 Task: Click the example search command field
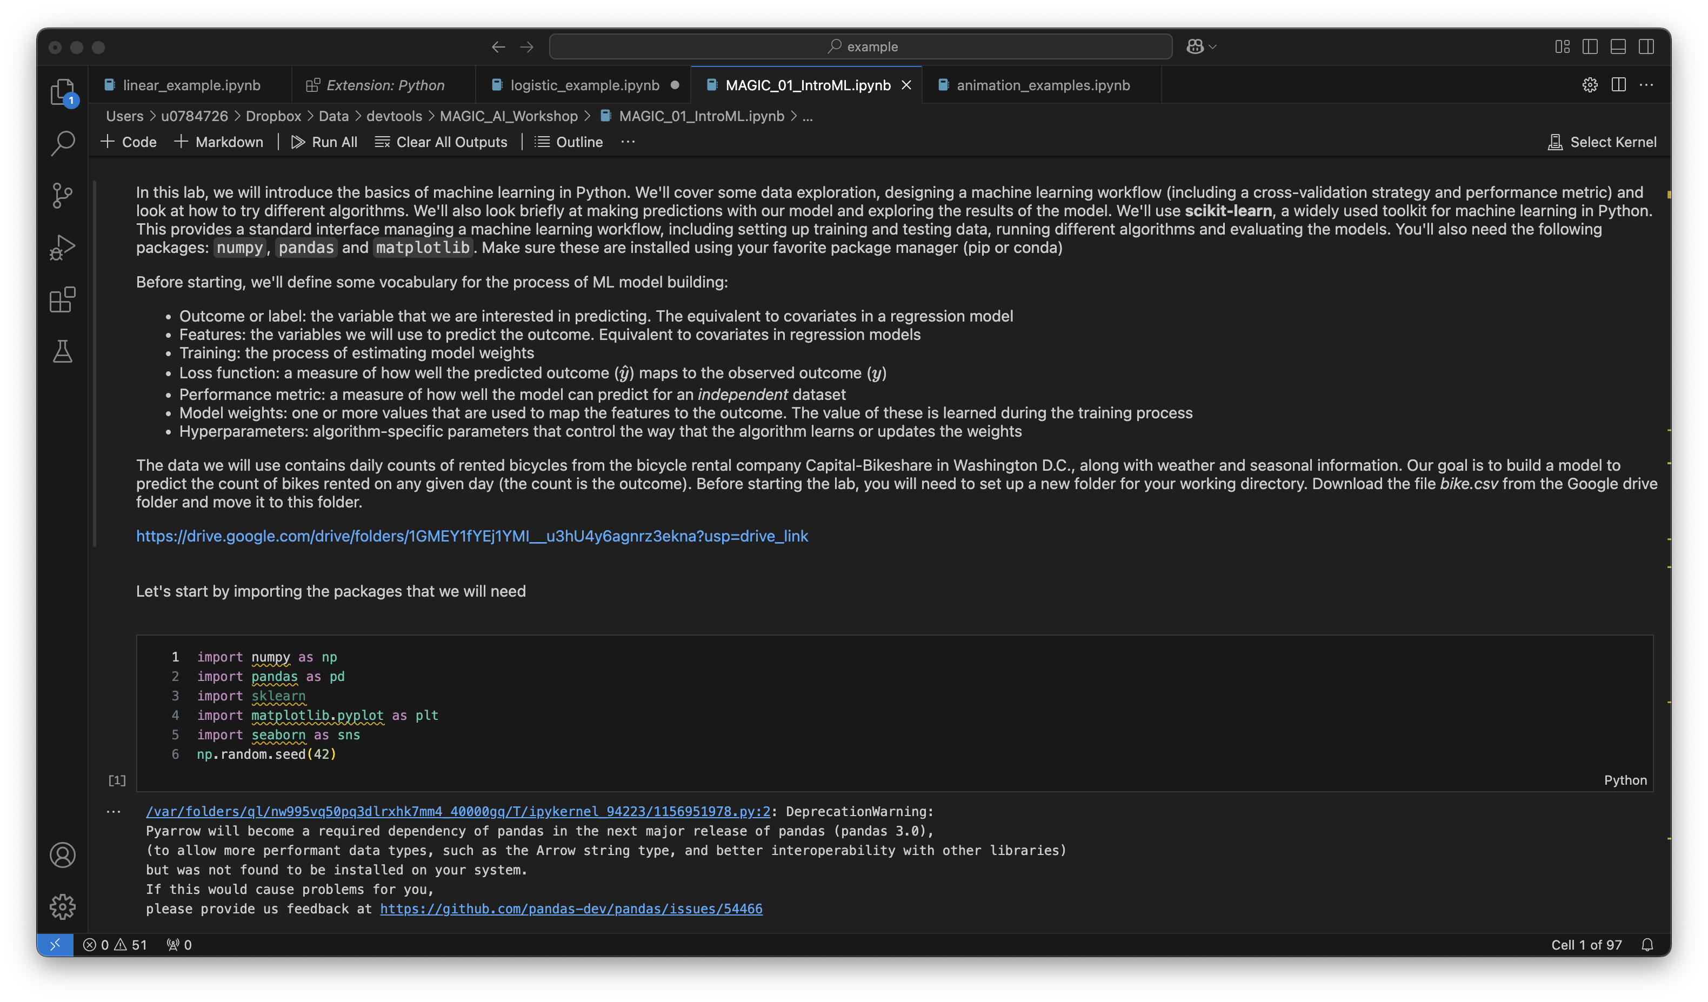(861, 46)
